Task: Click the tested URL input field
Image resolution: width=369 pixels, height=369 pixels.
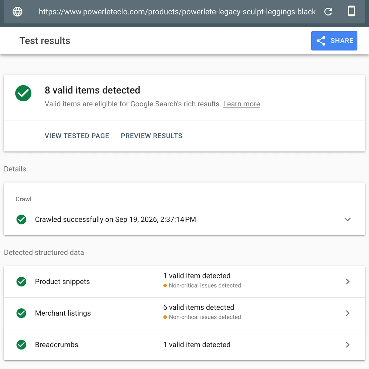Action: [177, 11]
